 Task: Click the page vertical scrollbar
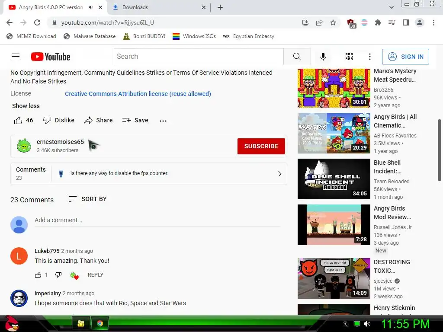(440, 150)
